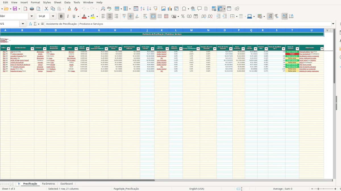
Task: Align the cell text right
Action: (x=116, y=16)
